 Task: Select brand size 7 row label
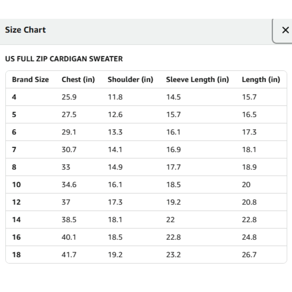coord(14,150)
